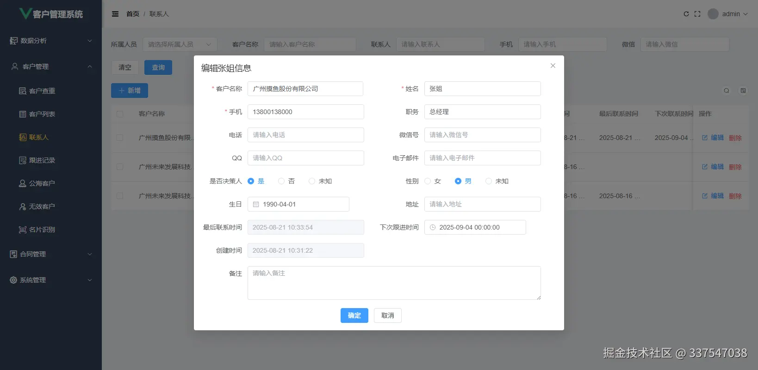Click the 公海客户 menu icon
The height and width of the screenshot is (370, 758).
22,183
